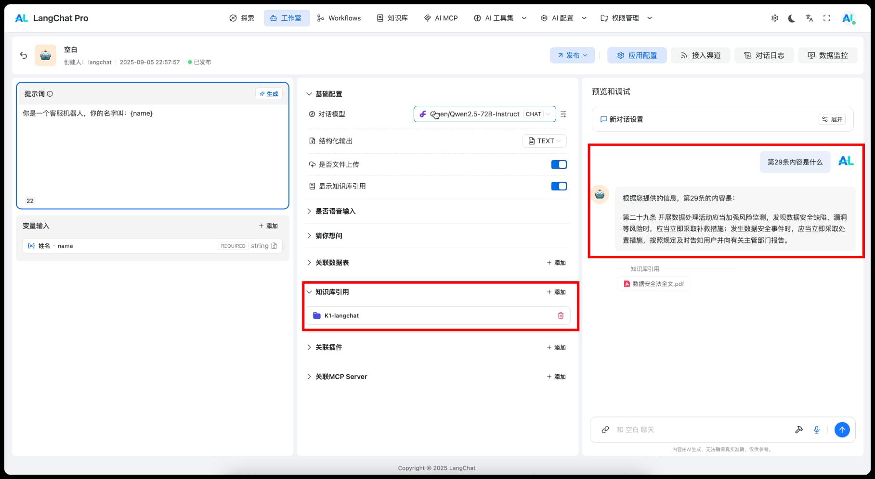Viewport: 875px width, 479px height.
Task: Toggle the 是否文件上传 switch
Action: point(559,164)
